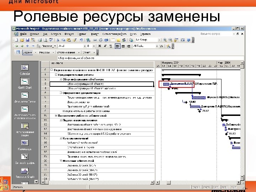Click Отслеживание in Project Guide toolbar
This screenshot has height=192, width=256.
point(66,52)
